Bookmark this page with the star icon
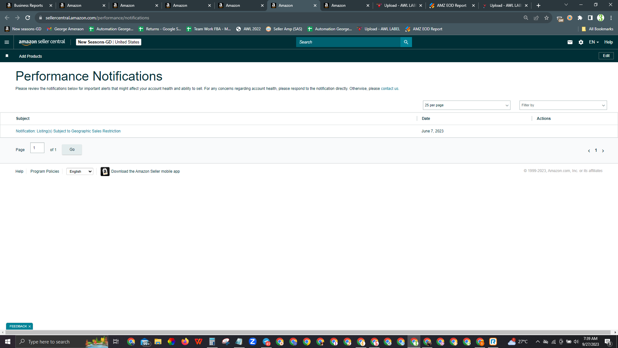This screenshot has height=348, width=618. pyautogui.click(x=547, y=18)
